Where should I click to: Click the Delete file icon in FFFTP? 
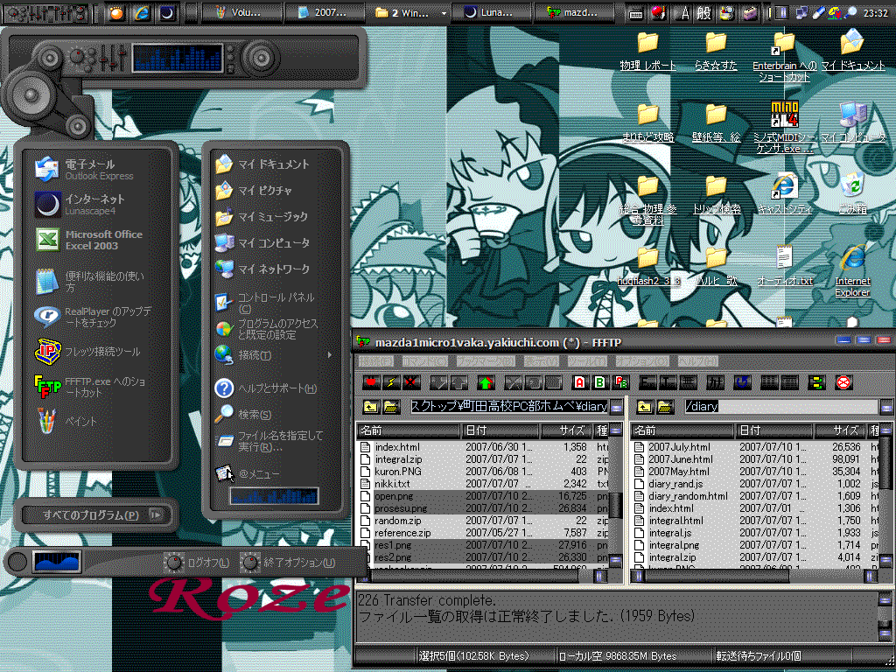[513, 382]
